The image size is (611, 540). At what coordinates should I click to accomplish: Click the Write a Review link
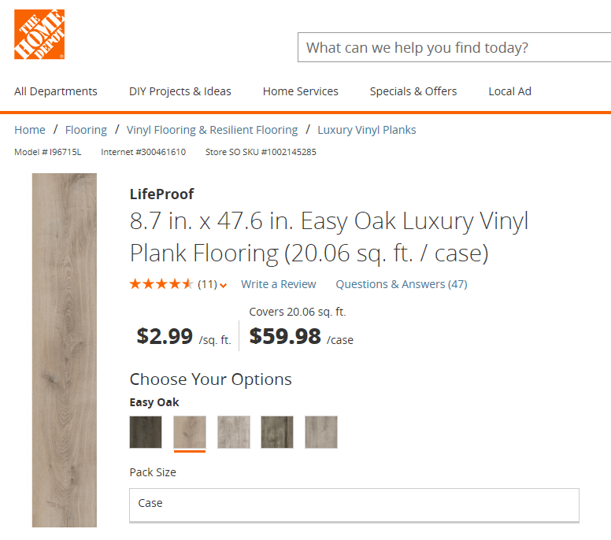(x=278, y=284)
